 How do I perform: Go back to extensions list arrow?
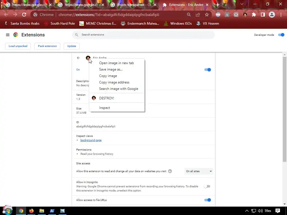click(78, 58)
